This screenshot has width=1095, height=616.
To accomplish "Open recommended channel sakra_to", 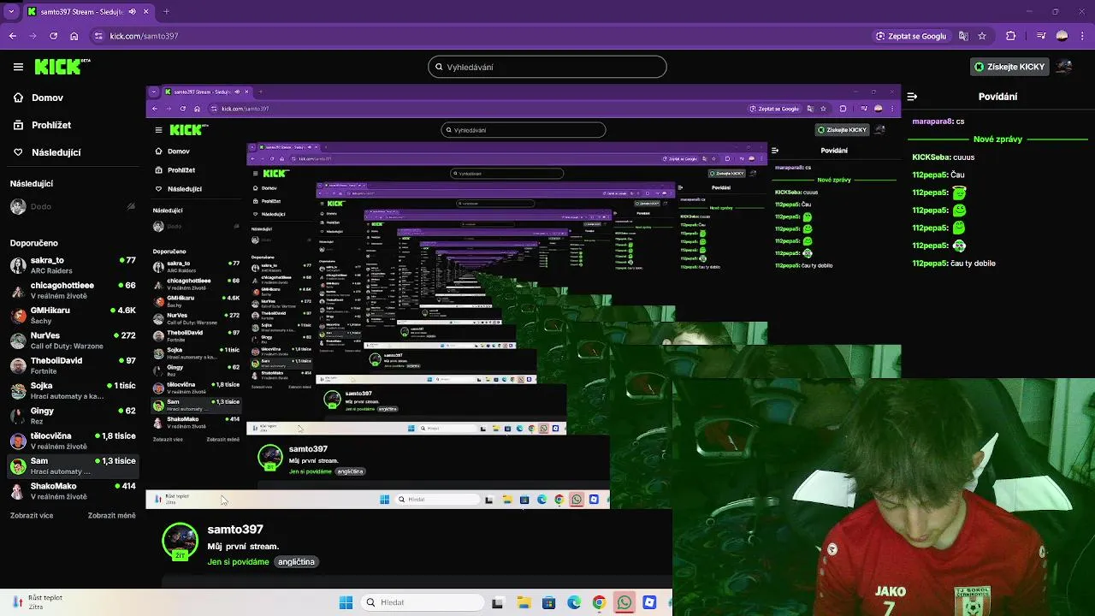I will click(x=72, y=264).
